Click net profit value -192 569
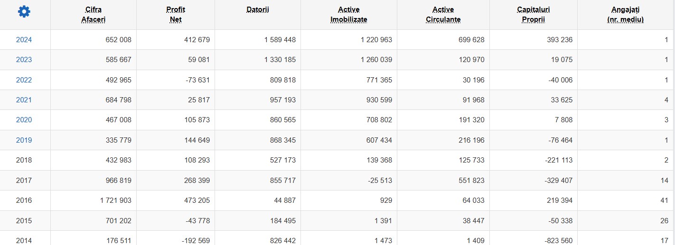Viewport: 675px width, 245px height. 196,241
